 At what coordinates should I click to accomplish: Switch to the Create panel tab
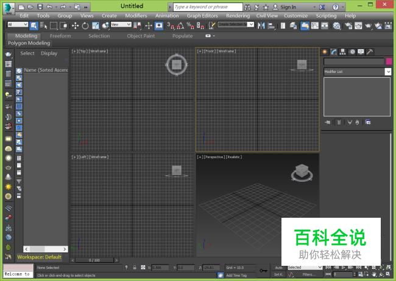(325, 52)
